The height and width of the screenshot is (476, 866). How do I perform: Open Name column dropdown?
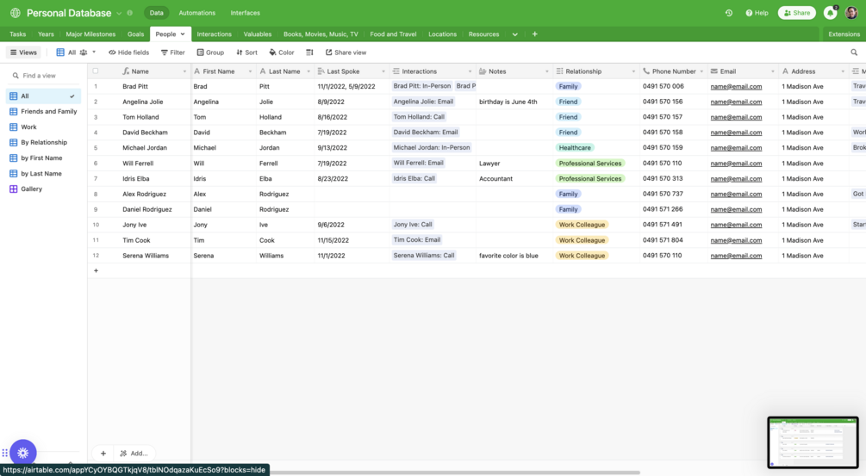pyautogui.click(x=184, y=71)
